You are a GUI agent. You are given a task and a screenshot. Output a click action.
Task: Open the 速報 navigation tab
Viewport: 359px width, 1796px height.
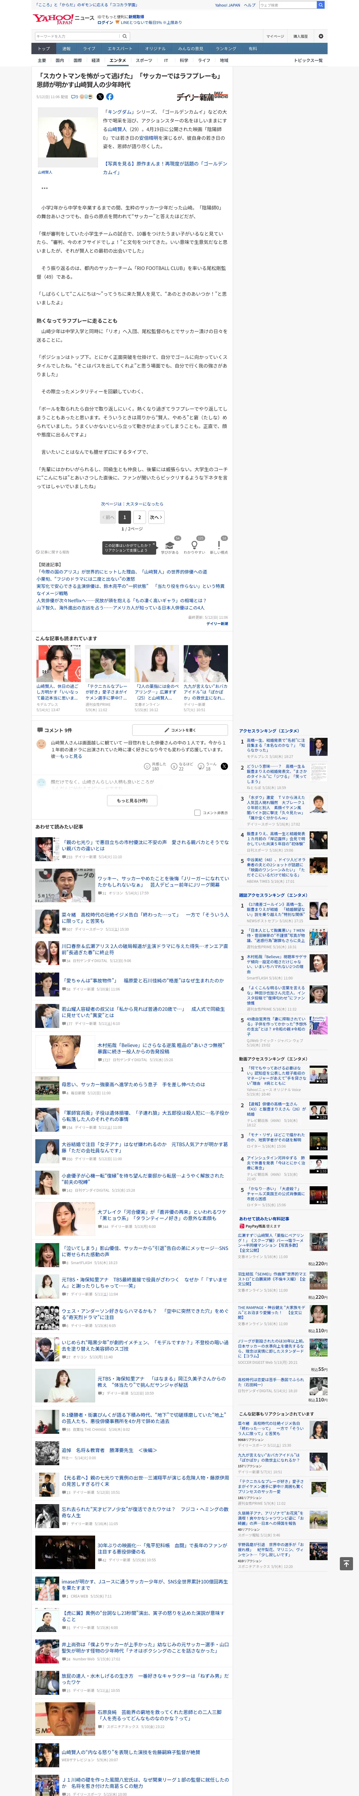(66, 49)
